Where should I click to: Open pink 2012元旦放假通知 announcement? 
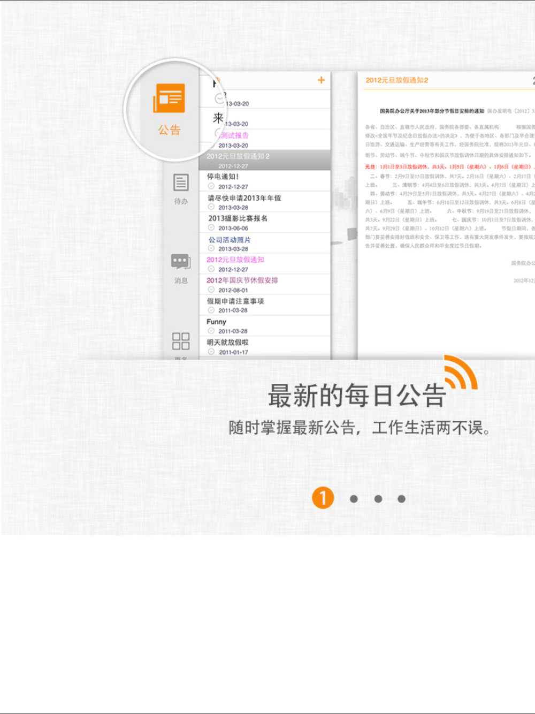pyautogui.click(x=265, y=264)
